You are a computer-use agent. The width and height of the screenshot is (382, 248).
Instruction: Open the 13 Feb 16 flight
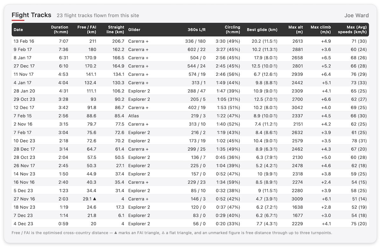pyautogui.click(x=190, y=41)
